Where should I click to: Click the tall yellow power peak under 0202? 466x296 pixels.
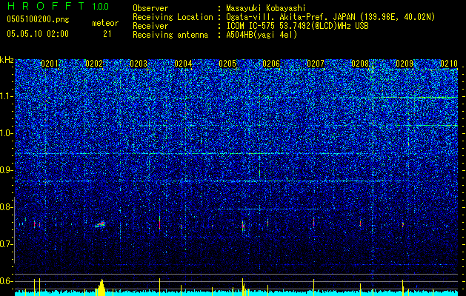coord(101,287)
